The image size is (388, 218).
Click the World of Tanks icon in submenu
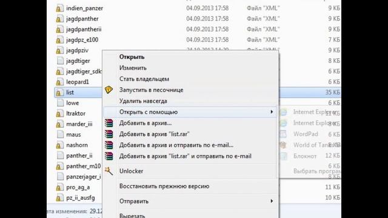coord(283,145)
